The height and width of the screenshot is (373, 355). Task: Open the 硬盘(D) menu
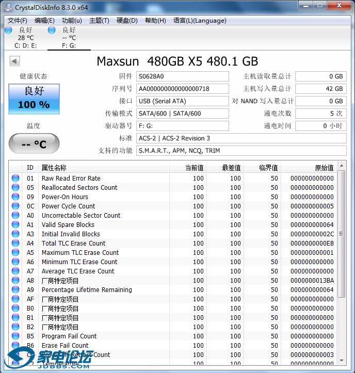[x=127, y=21]
